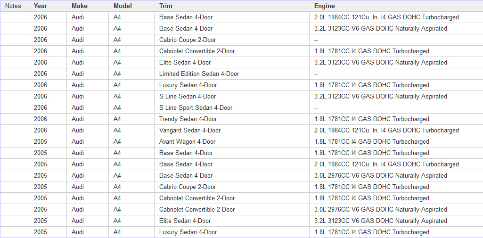Select the Avant Wagon 4-Door trim cell
The width and height of the screenshot is (483, 238).
coord(187,142)
